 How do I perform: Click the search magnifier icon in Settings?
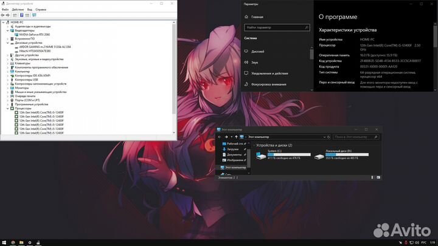(x=307, y=27)
